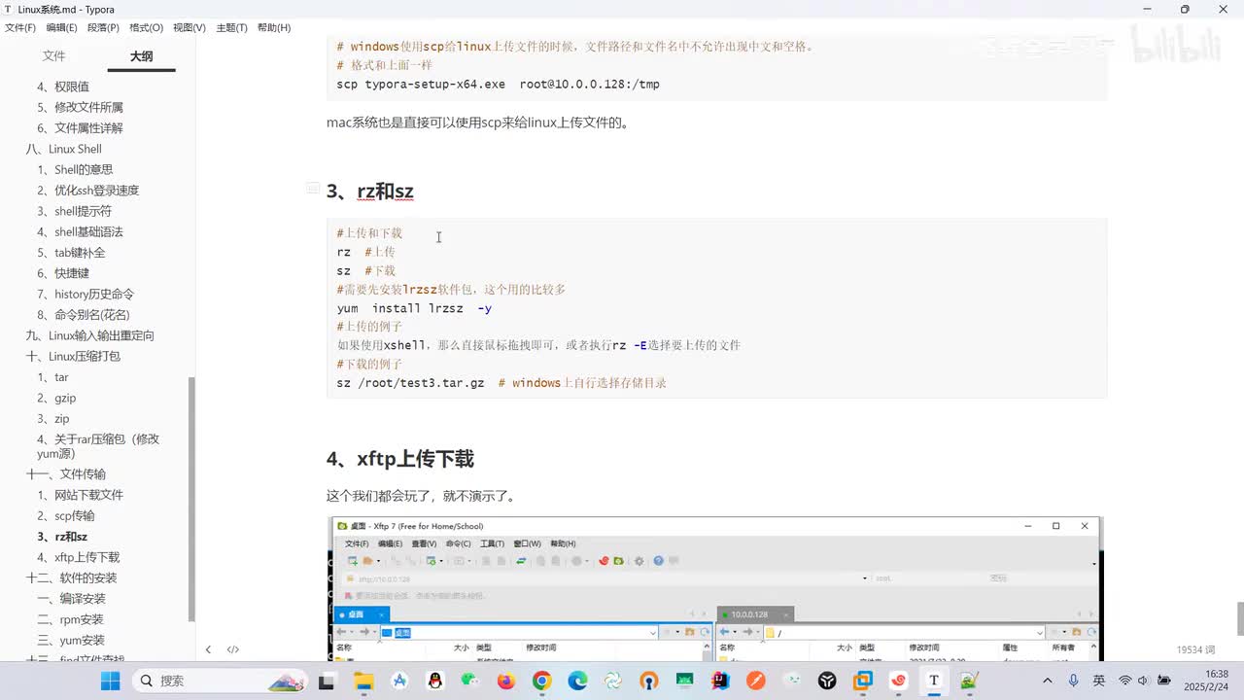Click the Wi-Fi network tray icon
The width and height of the screenshot is (1244, 700).
1125,681
